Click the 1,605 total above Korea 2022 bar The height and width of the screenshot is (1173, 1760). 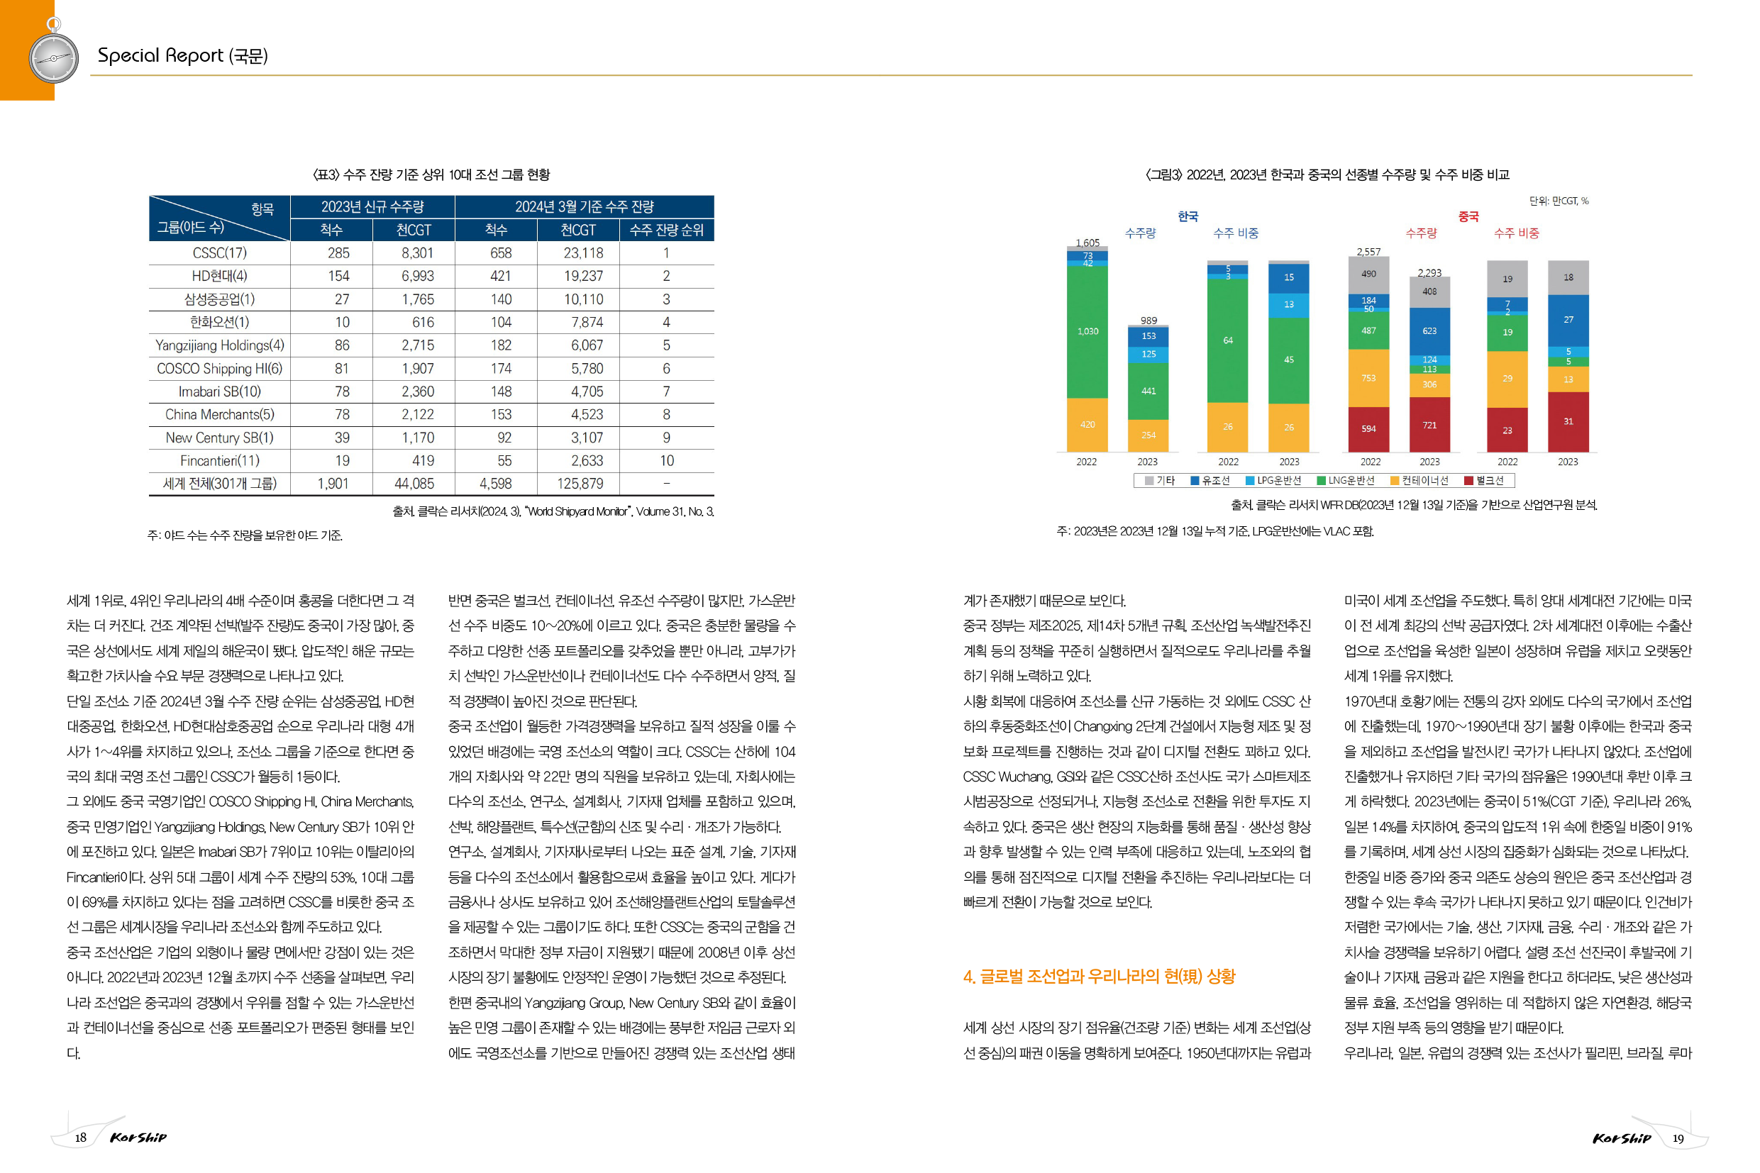(x=1087, y=243)
